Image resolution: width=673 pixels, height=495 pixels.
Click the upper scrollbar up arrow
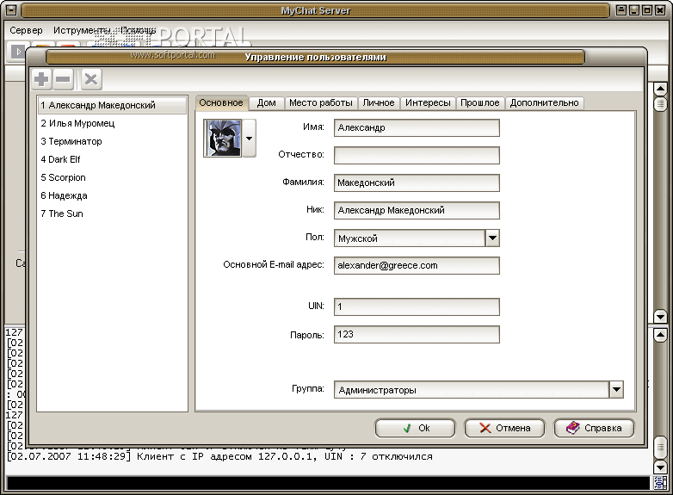pyautogui.click(x=660, y=90)
